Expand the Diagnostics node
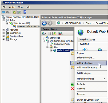108x103 pixels. pos(3,33)
